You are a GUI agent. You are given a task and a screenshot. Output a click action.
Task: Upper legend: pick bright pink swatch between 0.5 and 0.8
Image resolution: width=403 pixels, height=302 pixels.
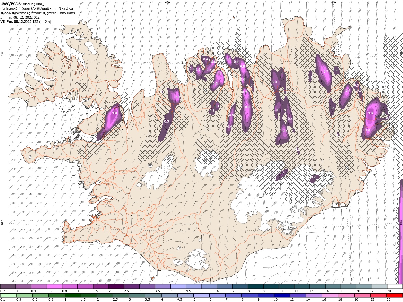54,287
